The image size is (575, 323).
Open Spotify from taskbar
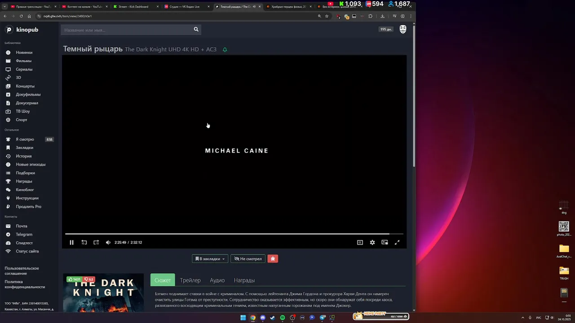tap(283, 318)
